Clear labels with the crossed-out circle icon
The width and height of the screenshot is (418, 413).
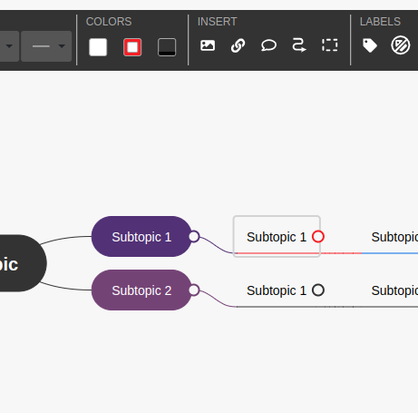tap(401, 45)
